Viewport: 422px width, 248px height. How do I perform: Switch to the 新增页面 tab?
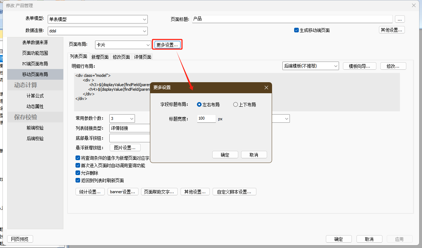pyautogui.click(x=100, y=57)
